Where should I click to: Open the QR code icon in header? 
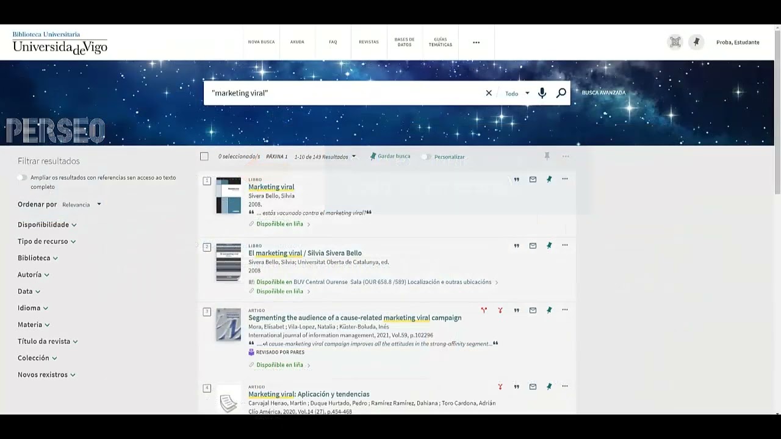675,42
